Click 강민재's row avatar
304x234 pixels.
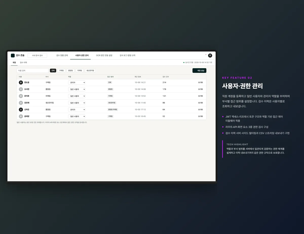click(x=21, y=103)
